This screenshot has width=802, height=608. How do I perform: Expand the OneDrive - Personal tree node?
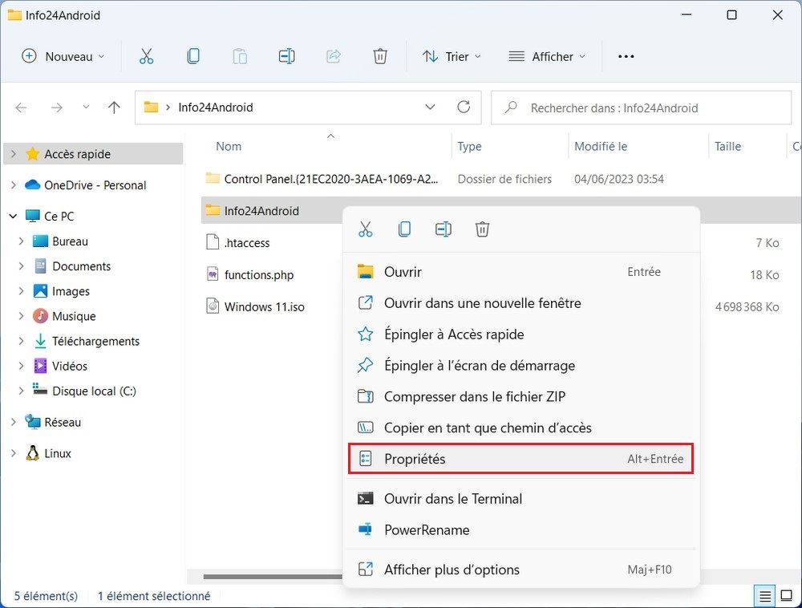[x=13, y=185]
